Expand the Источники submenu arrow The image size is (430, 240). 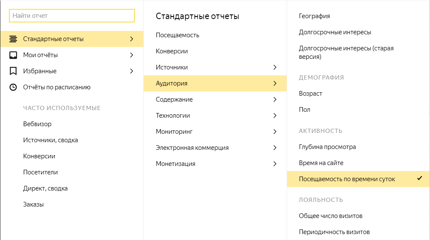point(275,67)
